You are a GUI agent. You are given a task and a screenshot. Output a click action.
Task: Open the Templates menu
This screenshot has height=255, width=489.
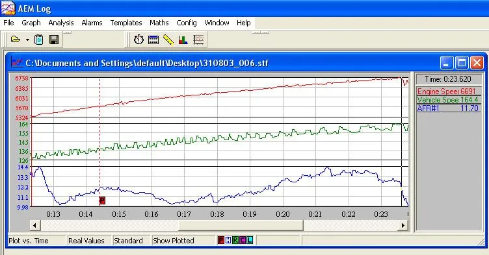pos(126,23)
